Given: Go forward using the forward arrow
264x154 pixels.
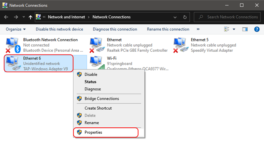Looking at the screenshot, I should click(16, 17).
